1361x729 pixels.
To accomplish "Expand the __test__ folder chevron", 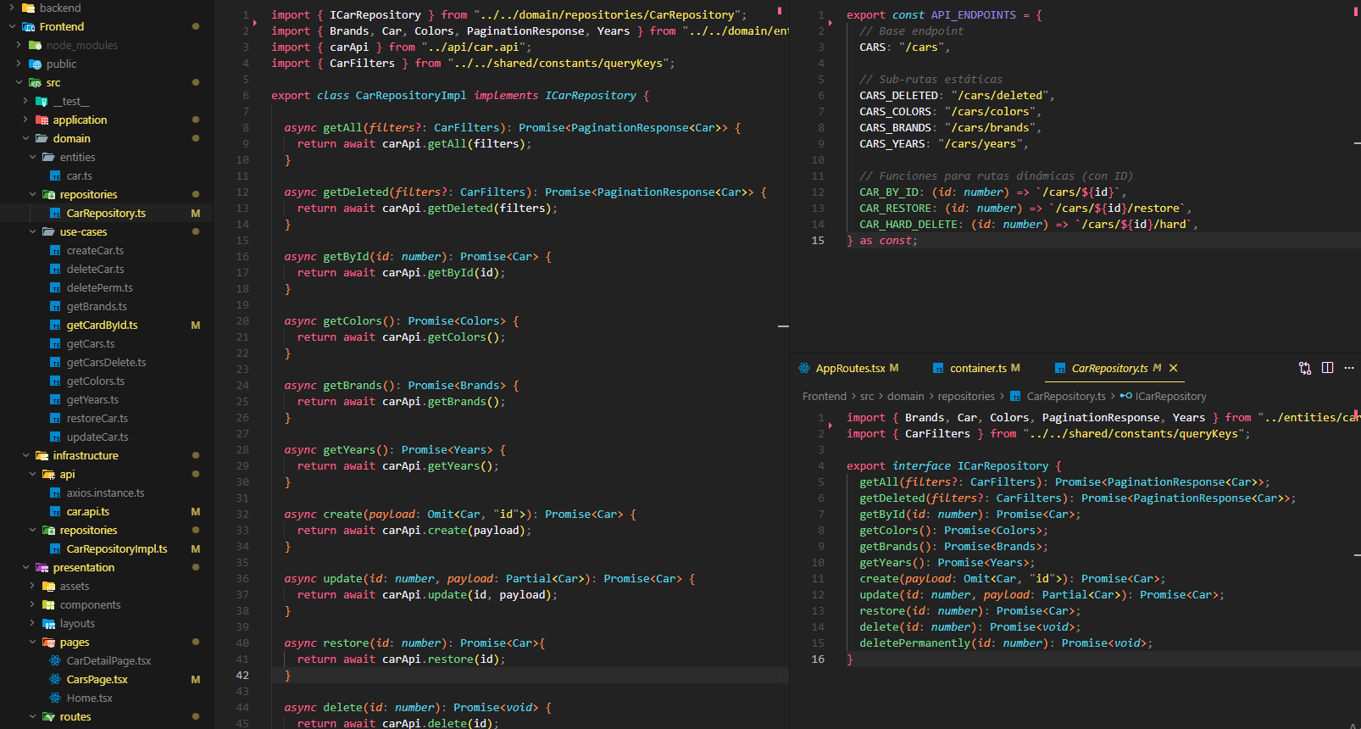I will (x=25, y=101).
